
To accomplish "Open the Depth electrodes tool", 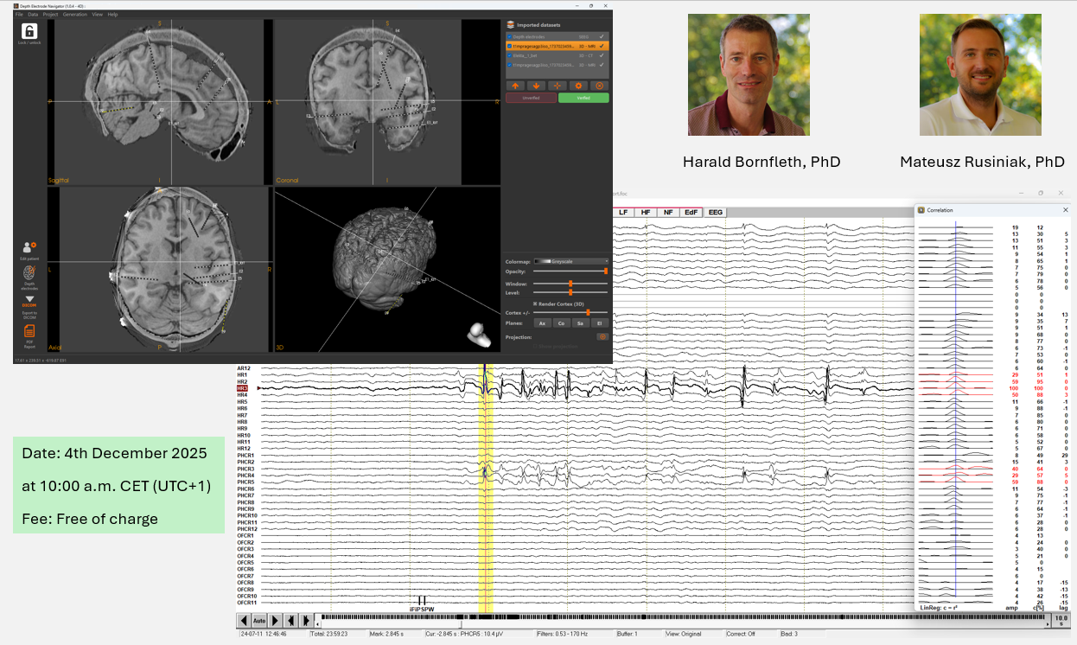I will [x=29, y=273].
